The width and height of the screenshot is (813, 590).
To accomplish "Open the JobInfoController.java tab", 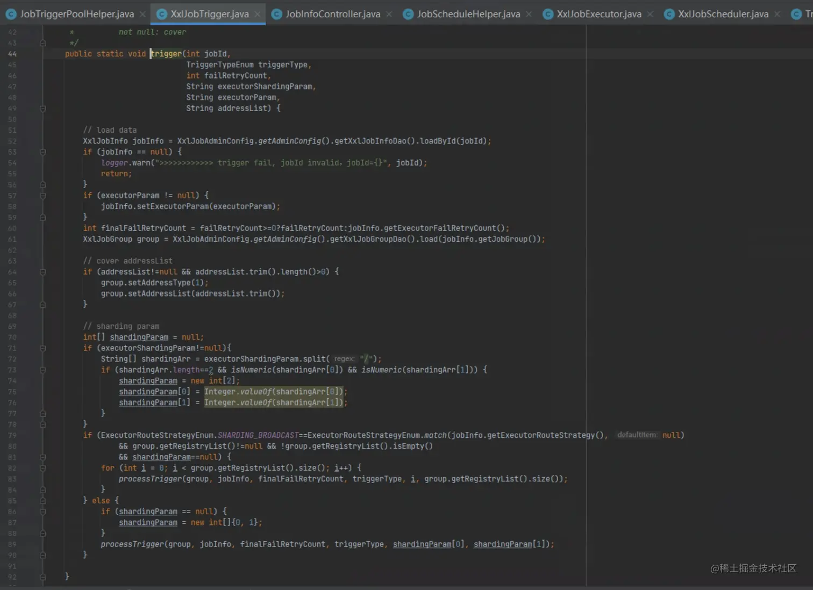I will coord(332,14).
